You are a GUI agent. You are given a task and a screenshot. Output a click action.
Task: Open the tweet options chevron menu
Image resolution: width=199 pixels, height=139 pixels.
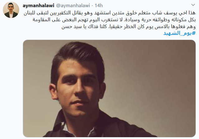tap(193, 5)
